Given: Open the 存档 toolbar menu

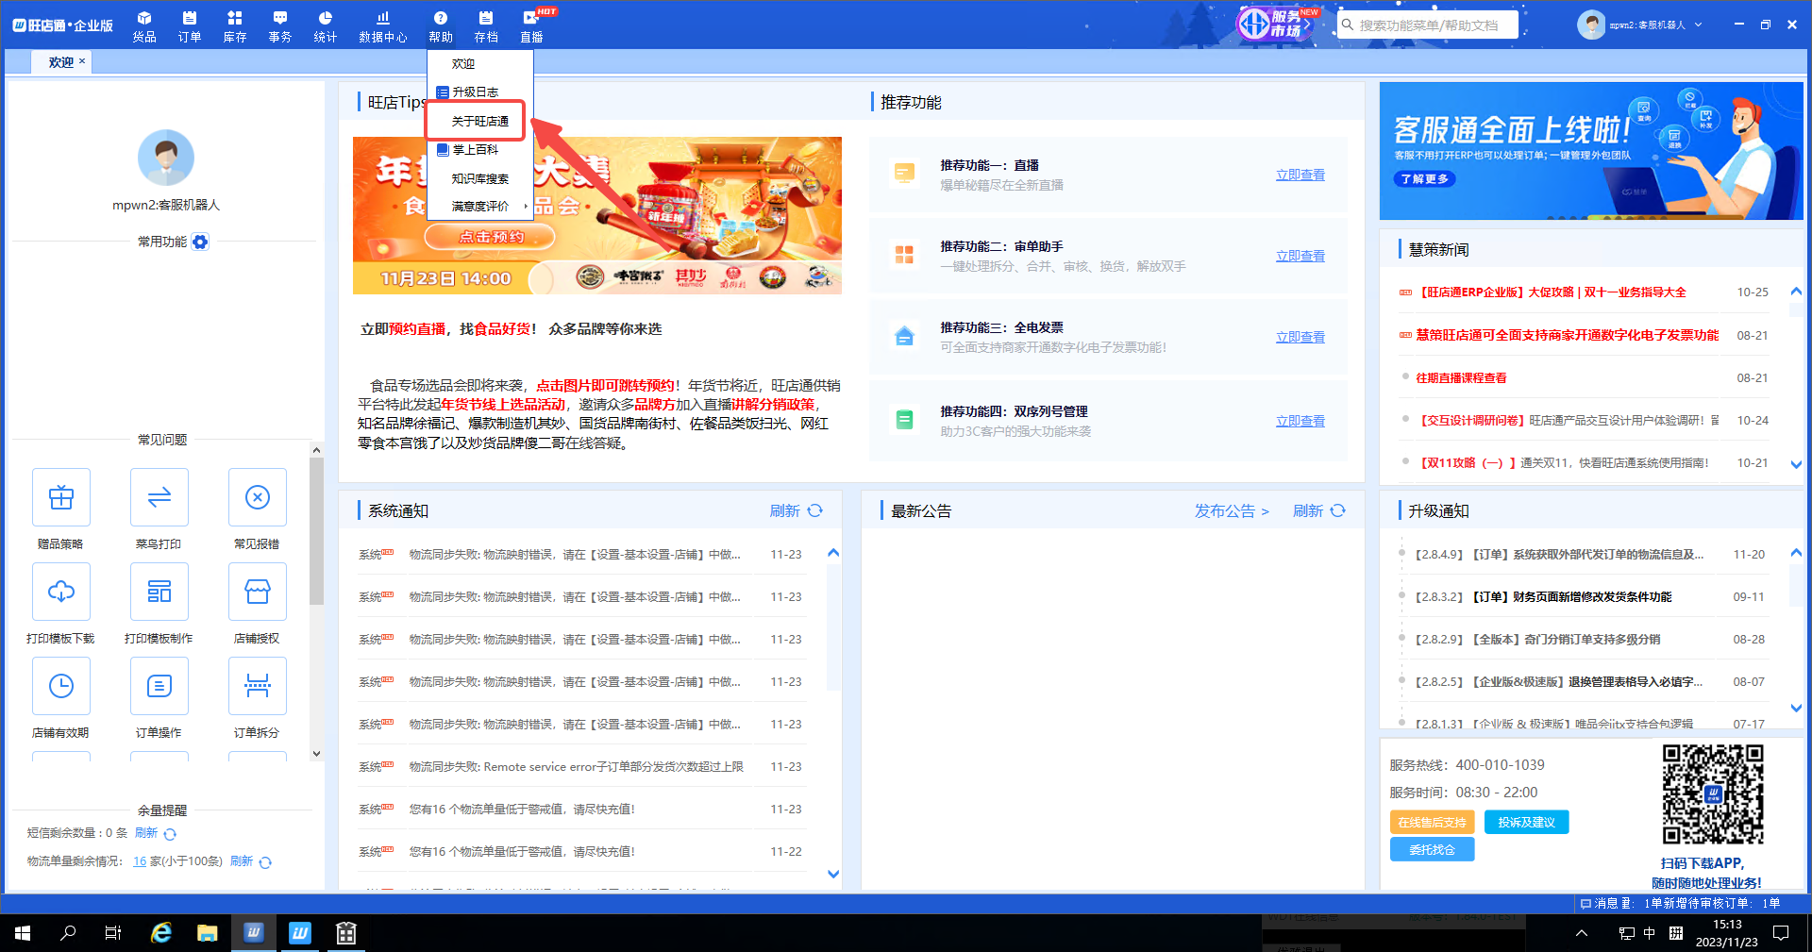Looking at the screenshot, I should tap(485, 26).
